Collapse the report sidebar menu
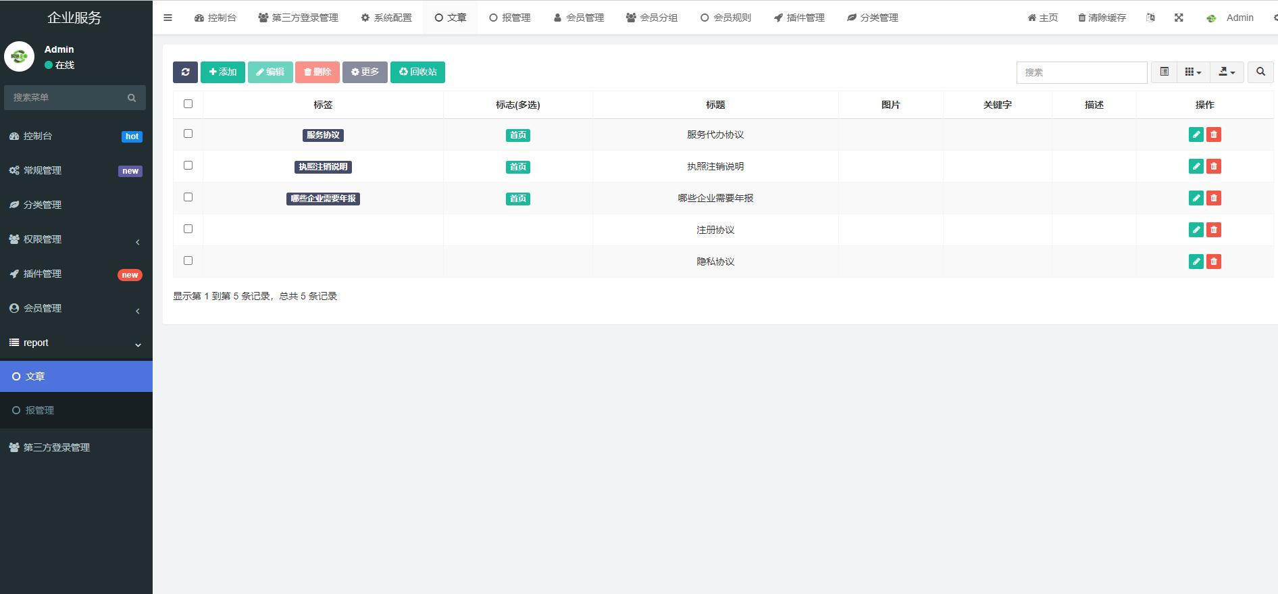1278x594 pixels. [76, 343]
